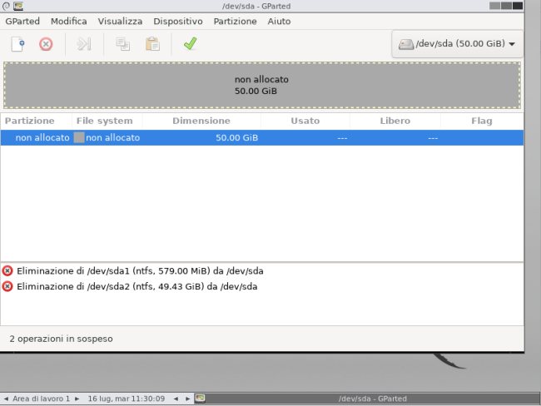Click the 50.00 GiB dimension cell
This screenshot has width=541, height=406.
tap(236, 137)
